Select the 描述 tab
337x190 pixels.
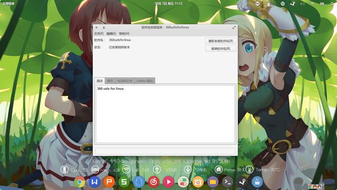click(100, 81)
